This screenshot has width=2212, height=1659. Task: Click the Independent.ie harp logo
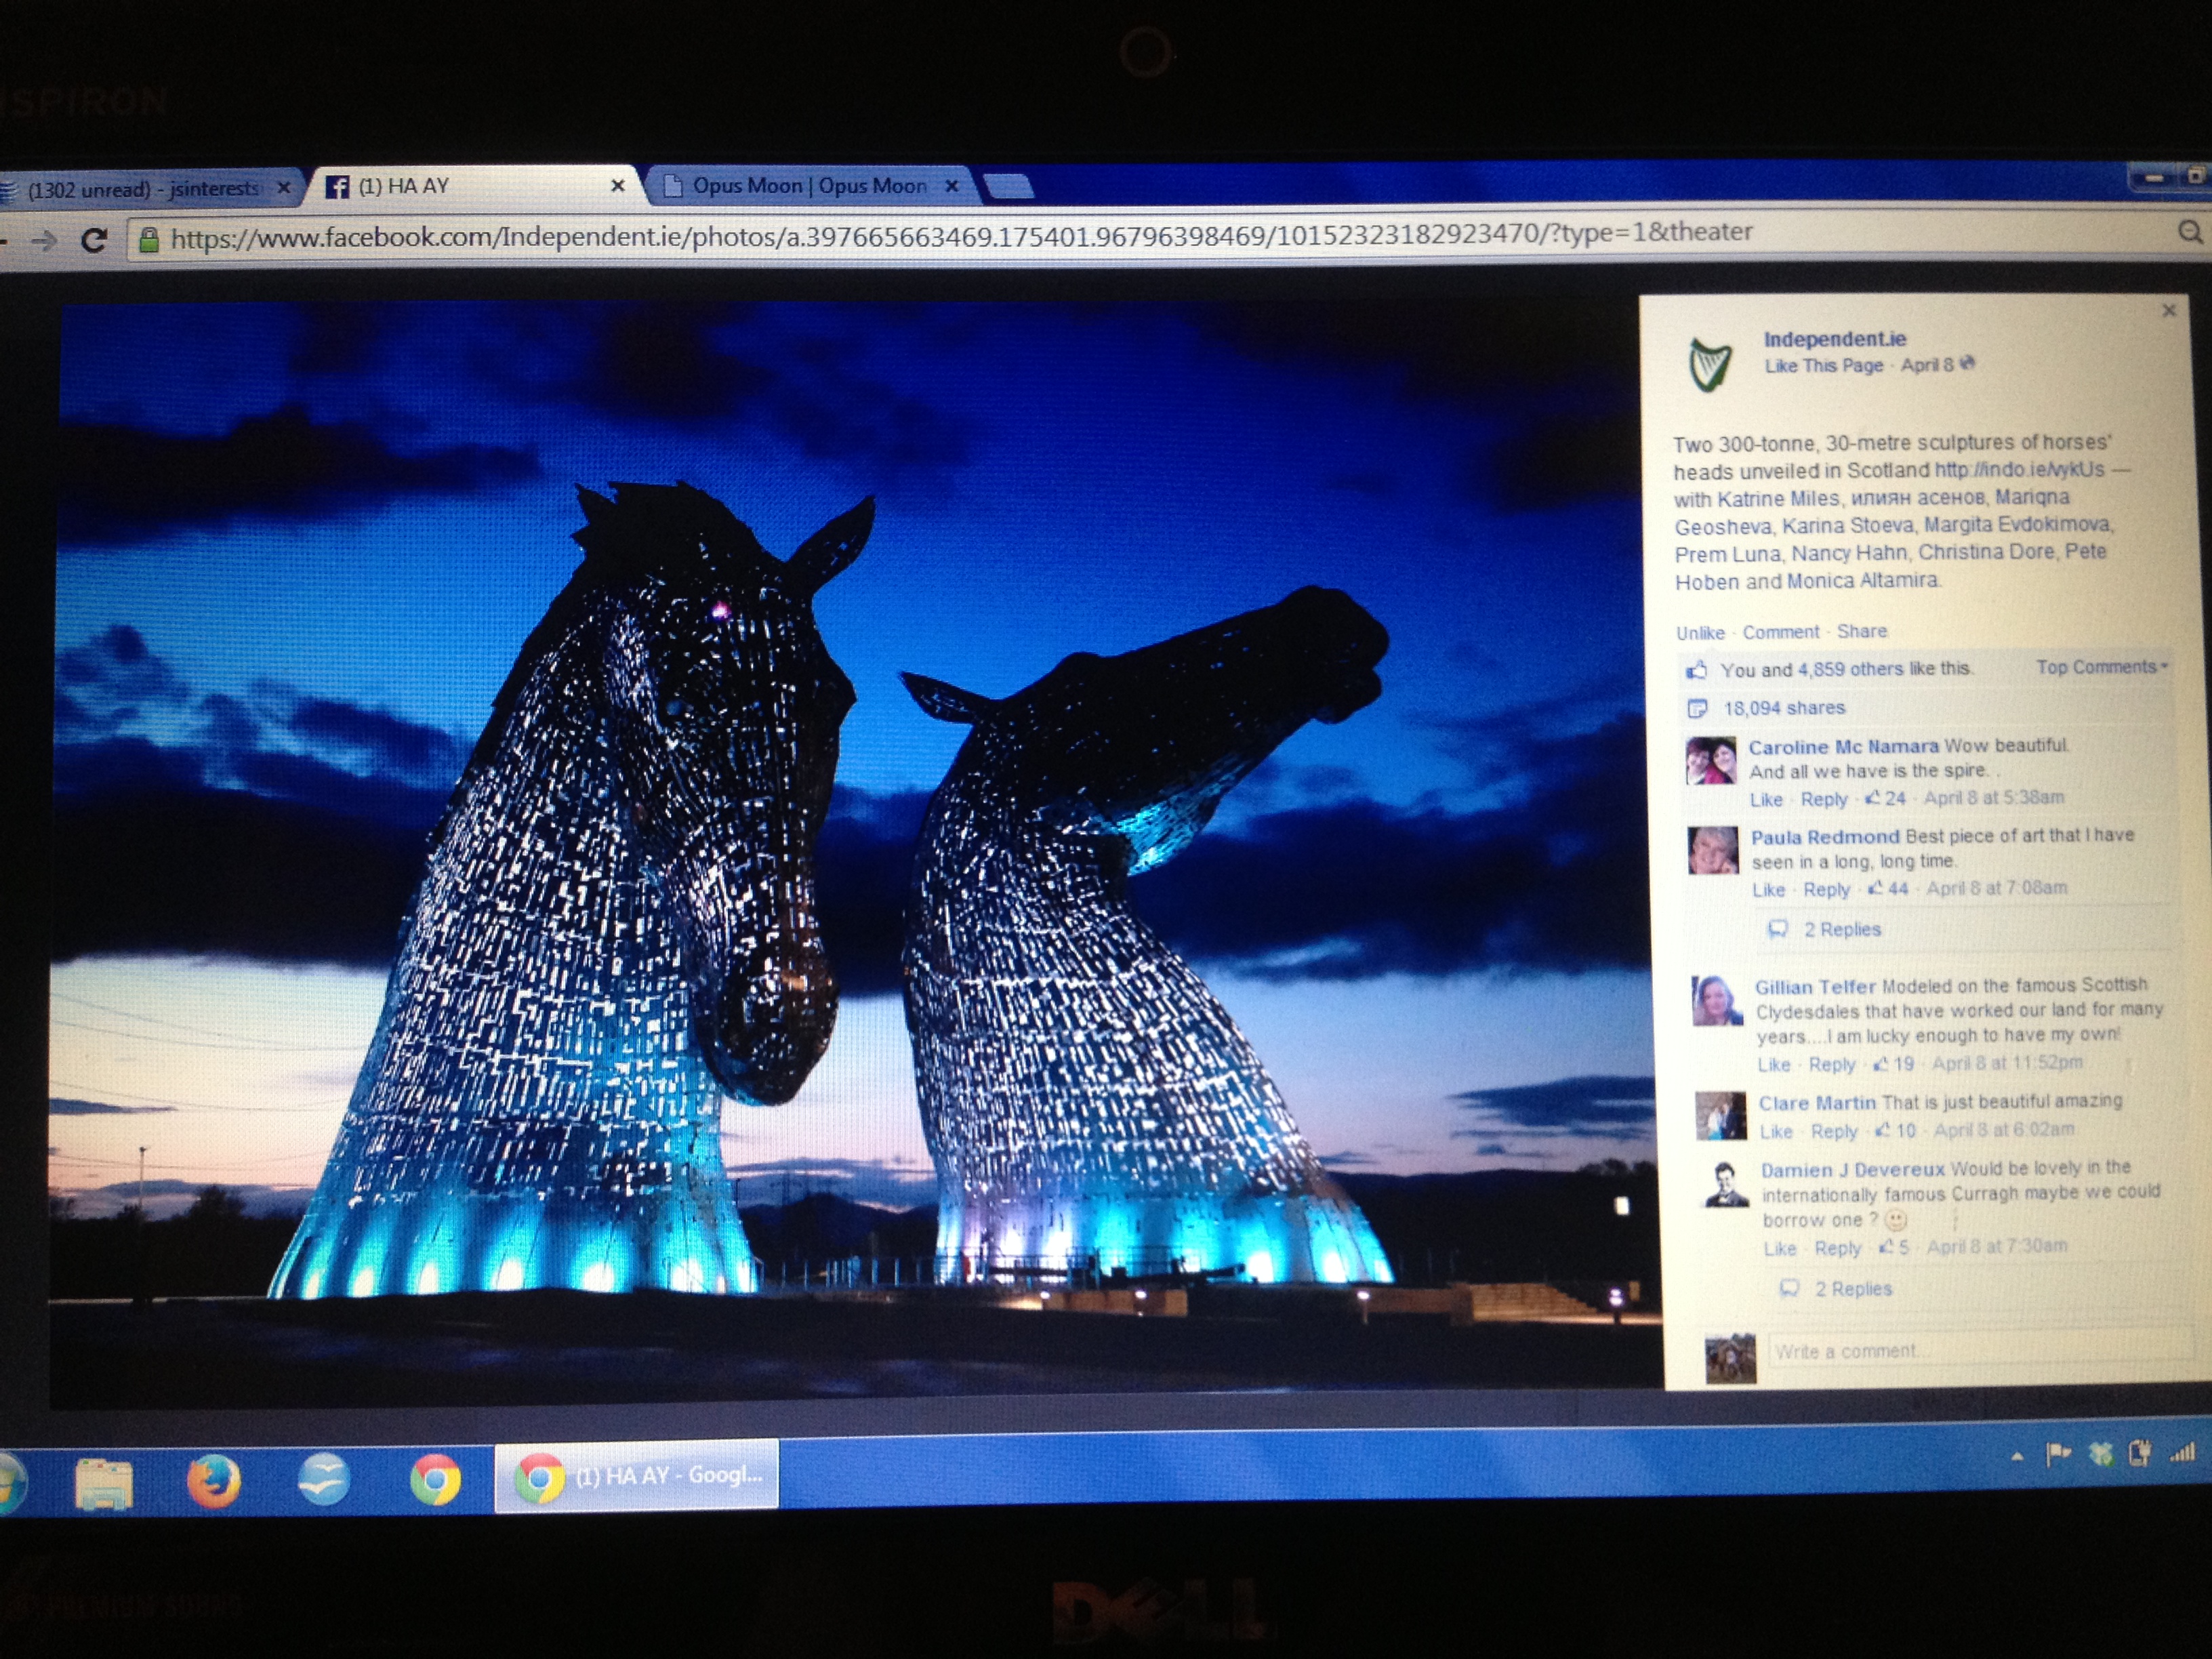coord(1709,364)
